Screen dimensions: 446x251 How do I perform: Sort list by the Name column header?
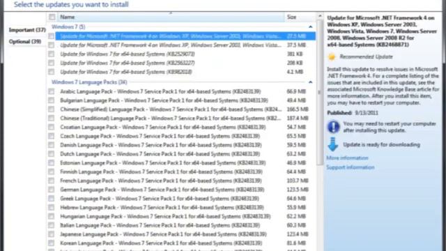point(171,17)
